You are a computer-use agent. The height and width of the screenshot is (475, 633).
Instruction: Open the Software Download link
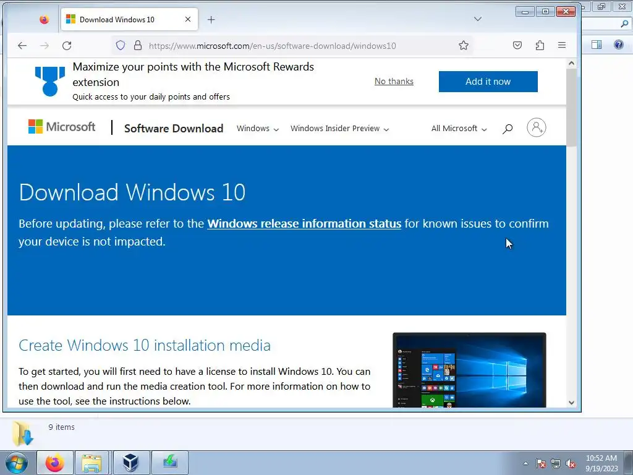174,129
